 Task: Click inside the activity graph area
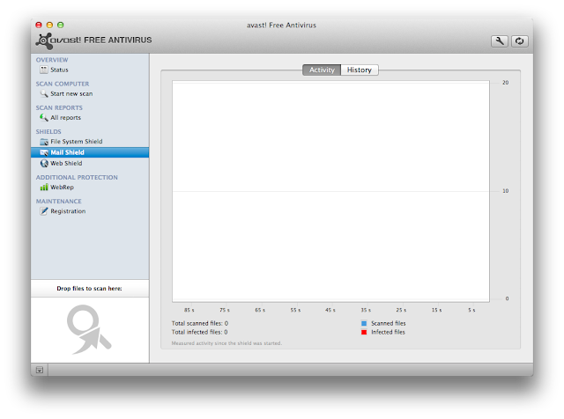(x=330, y=191)
